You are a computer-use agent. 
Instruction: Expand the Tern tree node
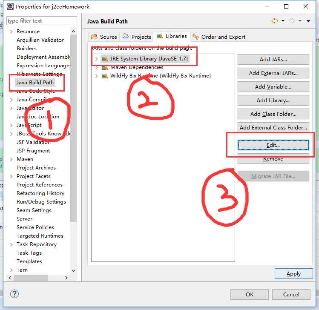(11, 270)
